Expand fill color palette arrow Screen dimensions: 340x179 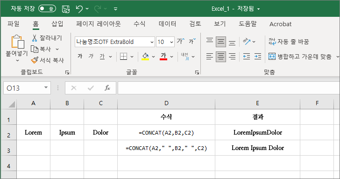pos(153,57)
